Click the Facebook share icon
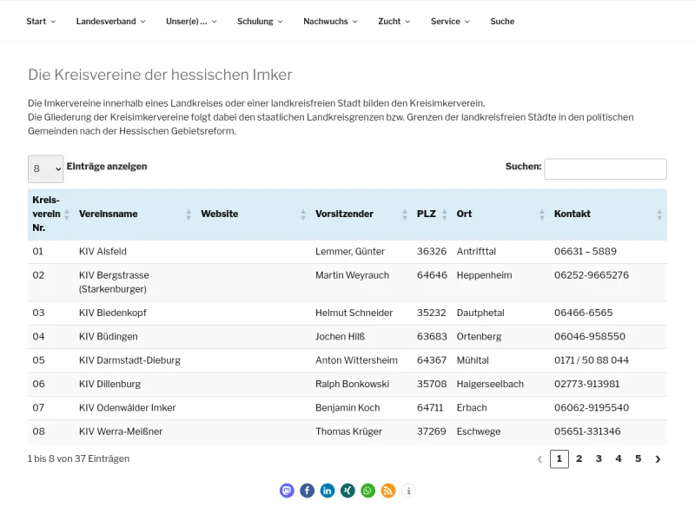The image size is (695, 521). pos(307,491)
